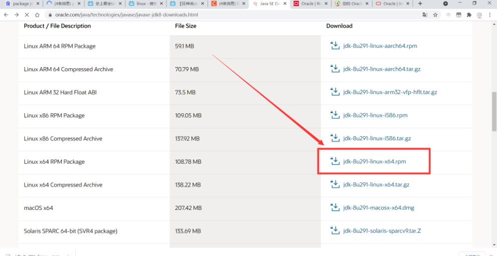Open the jdk-8u291-linux-aarch64.rpm link

click(x=380, y=46)
